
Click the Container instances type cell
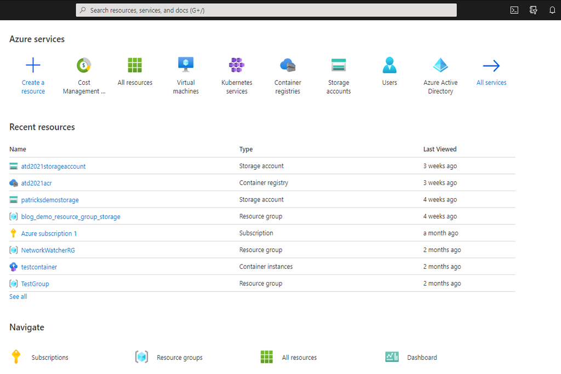click(266, 266)
